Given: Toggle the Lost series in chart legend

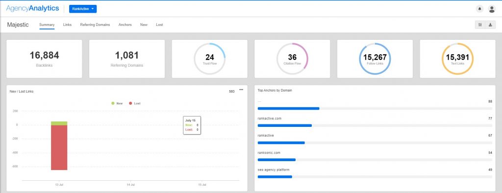Looking at the screenshot, I should [x=134, y=103].
